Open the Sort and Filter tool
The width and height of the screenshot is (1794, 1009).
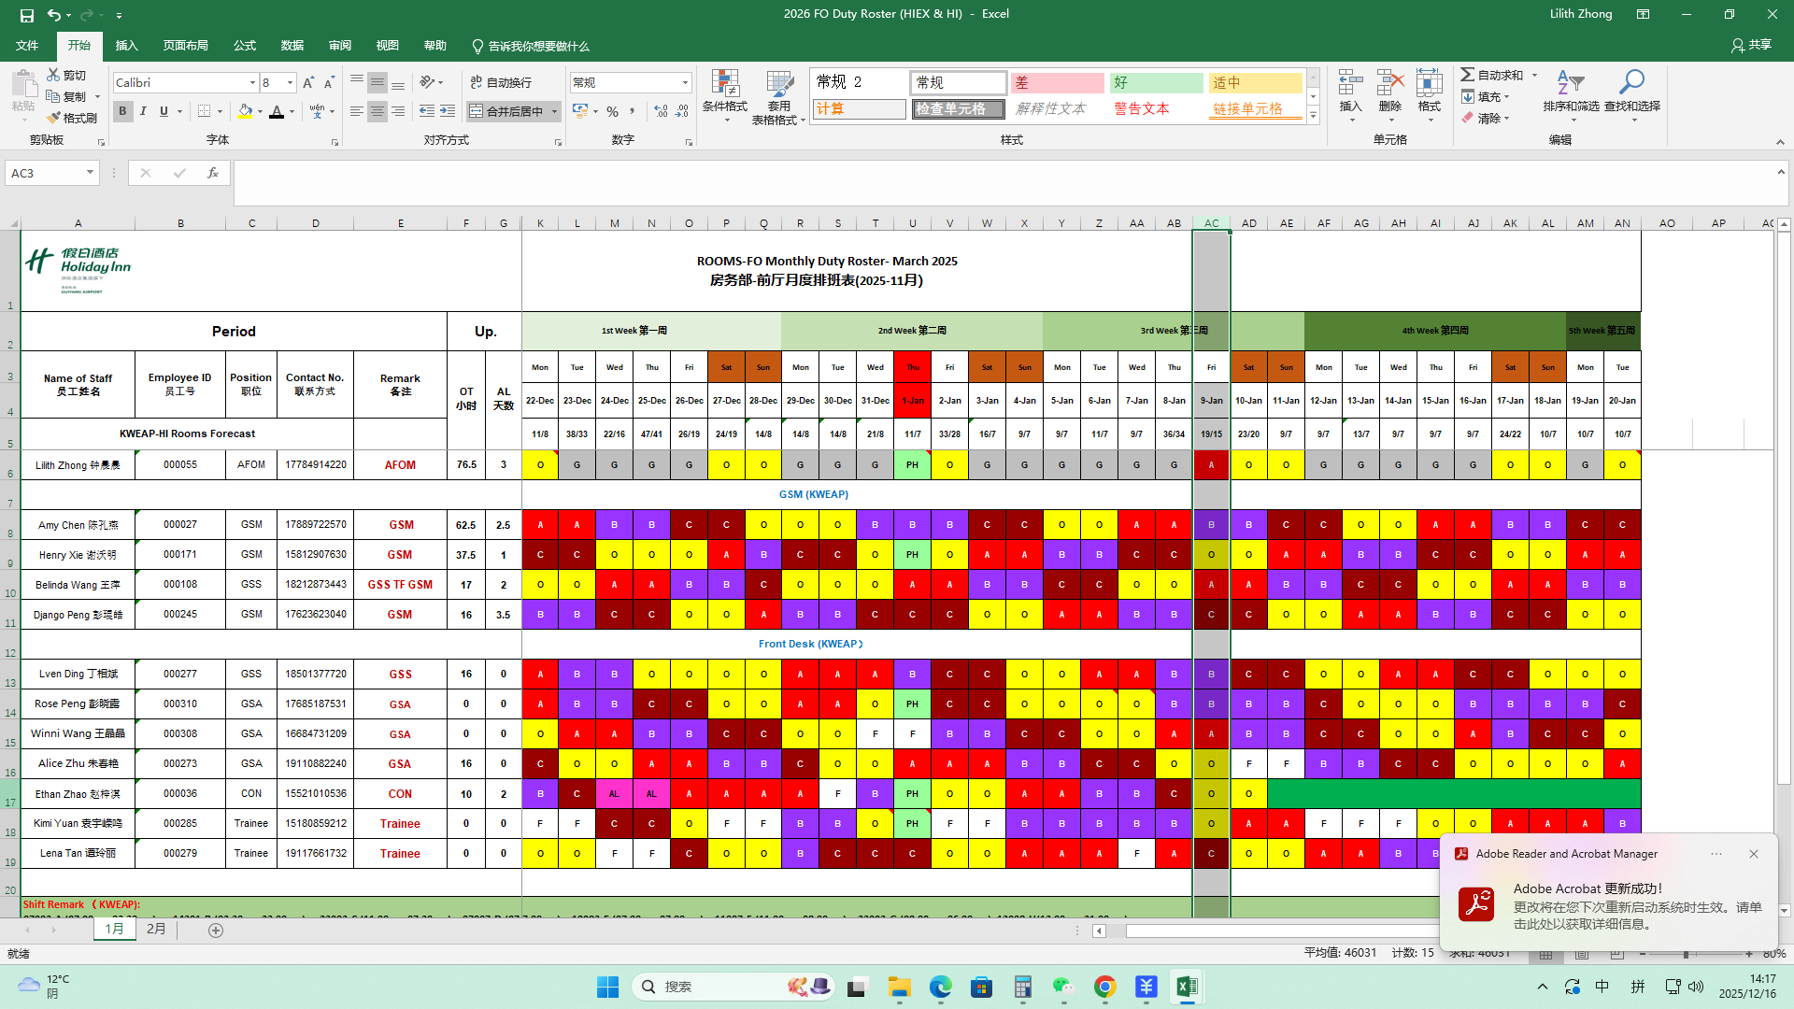tap(1571, 91)
